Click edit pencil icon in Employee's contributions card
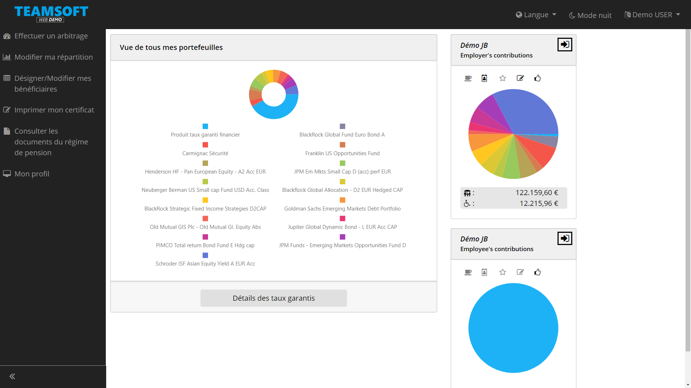 click(520, 272)
